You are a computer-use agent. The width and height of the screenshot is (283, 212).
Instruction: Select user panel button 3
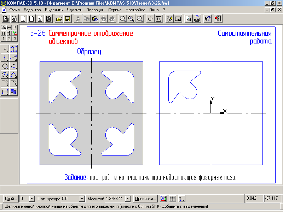point(15,39)
